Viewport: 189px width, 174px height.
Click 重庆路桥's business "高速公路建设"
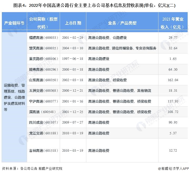click(99, 59)
